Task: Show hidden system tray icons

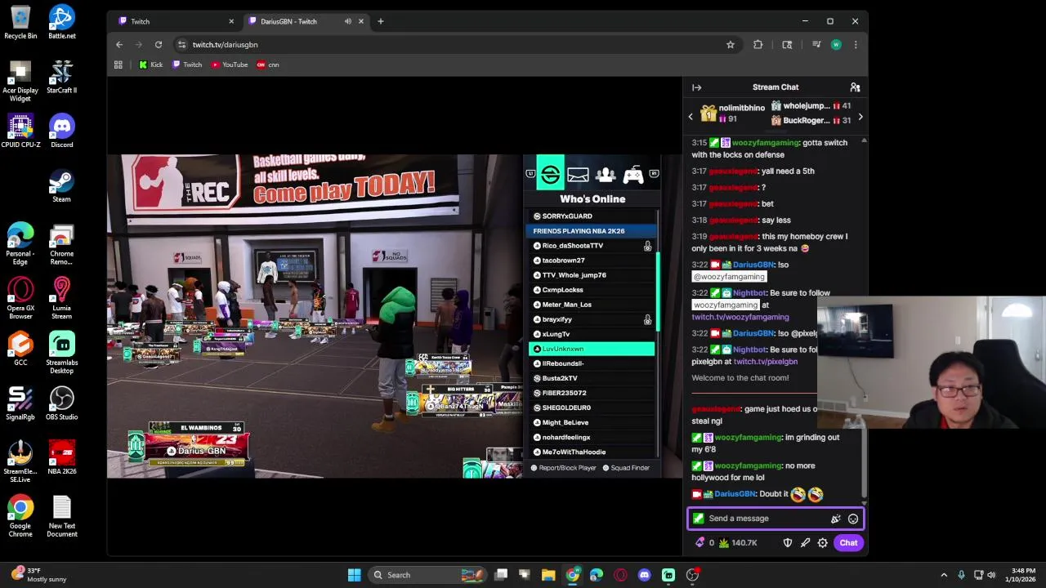Action: click(x=944, y=575)
